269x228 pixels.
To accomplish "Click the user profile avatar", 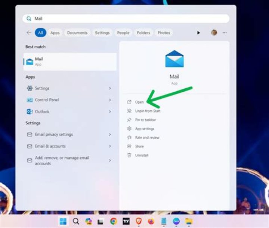I will pyautogui.click(x=214, y=33).
